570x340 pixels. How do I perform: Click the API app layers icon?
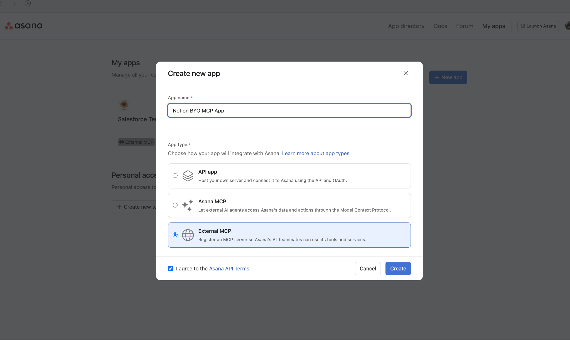click(188, 176)
